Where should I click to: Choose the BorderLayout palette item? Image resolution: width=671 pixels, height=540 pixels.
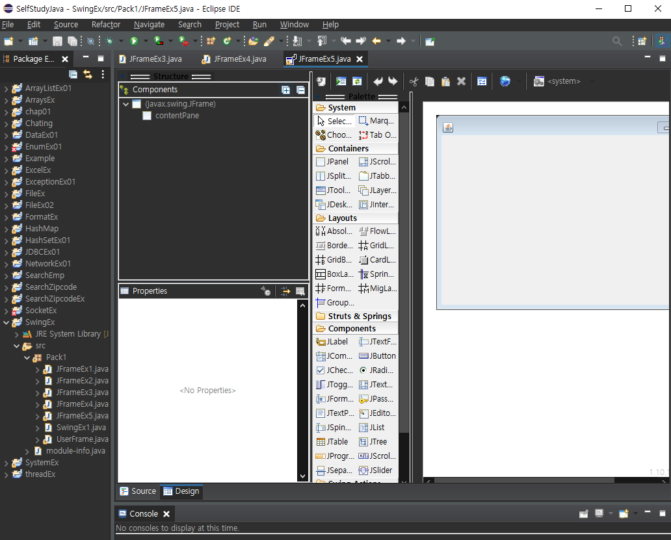(334, 246)
